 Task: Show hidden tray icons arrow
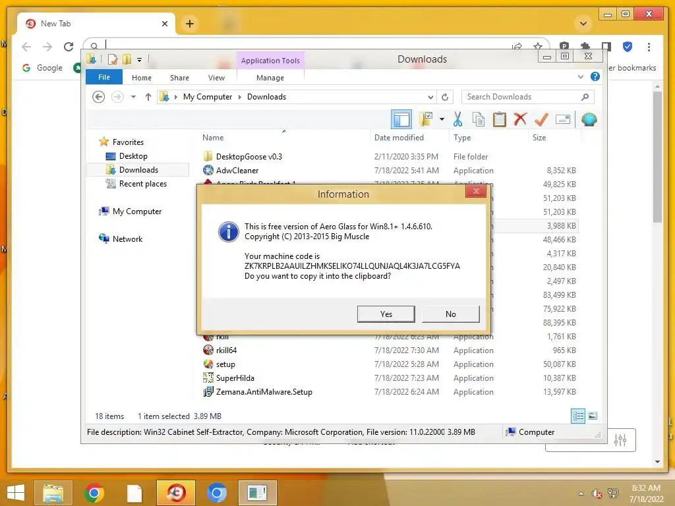tap(581, 493)
